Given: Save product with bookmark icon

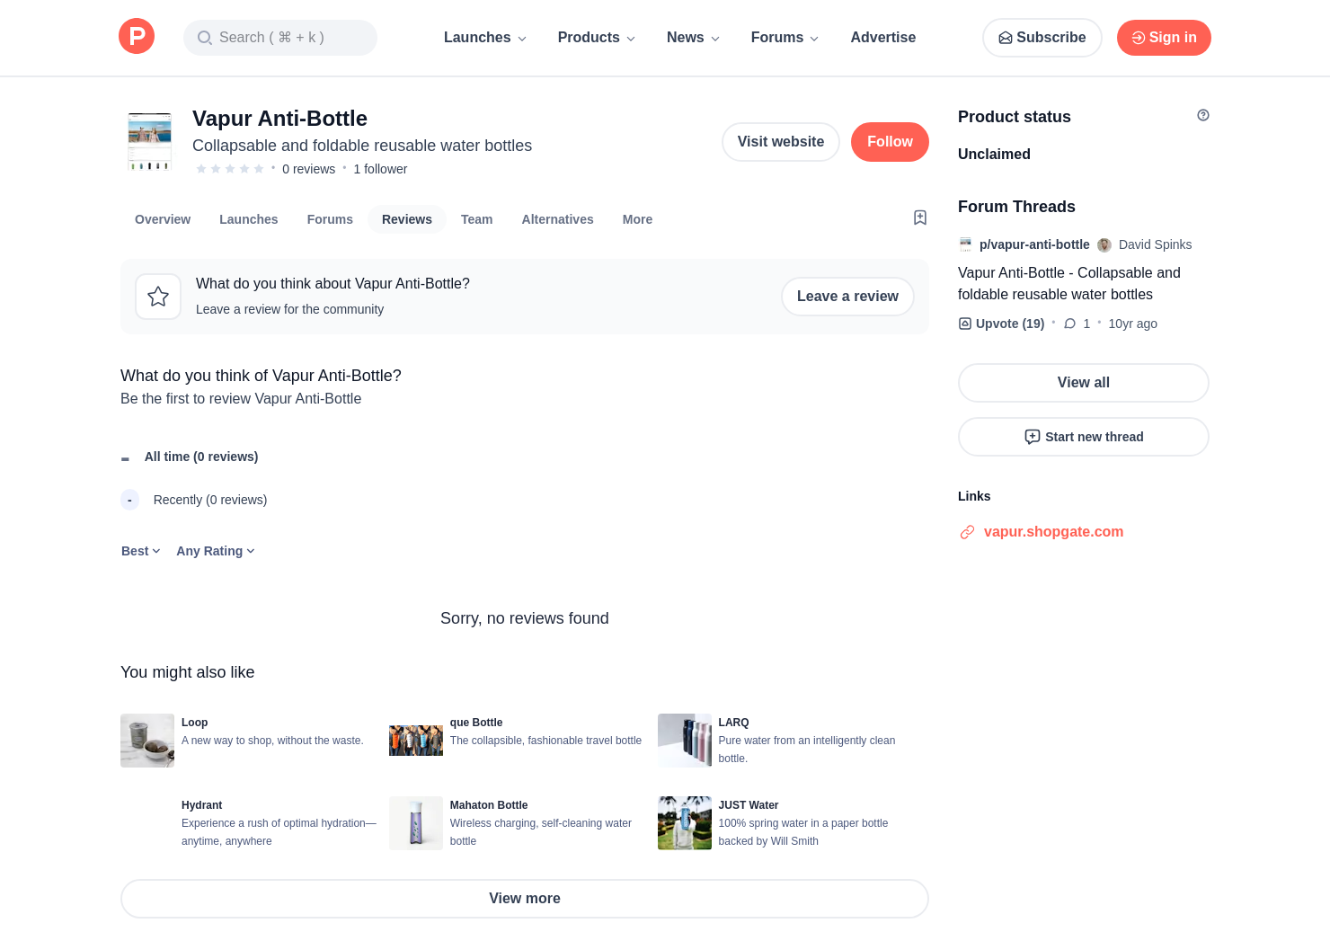Looking at the screenshot, I should coord(920,217).
